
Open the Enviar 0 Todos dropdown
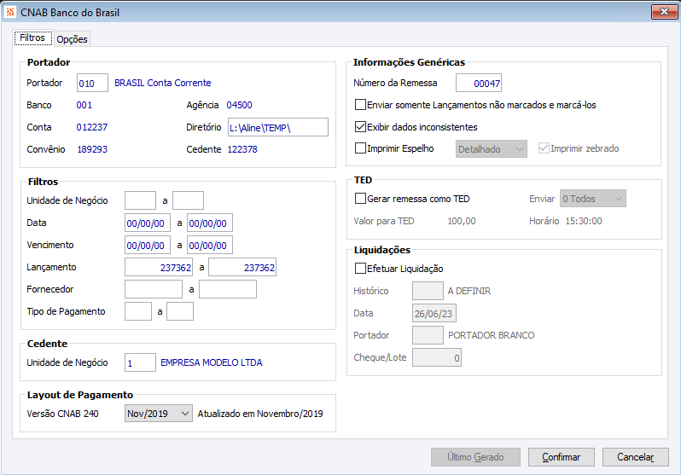tap(592, 199)
